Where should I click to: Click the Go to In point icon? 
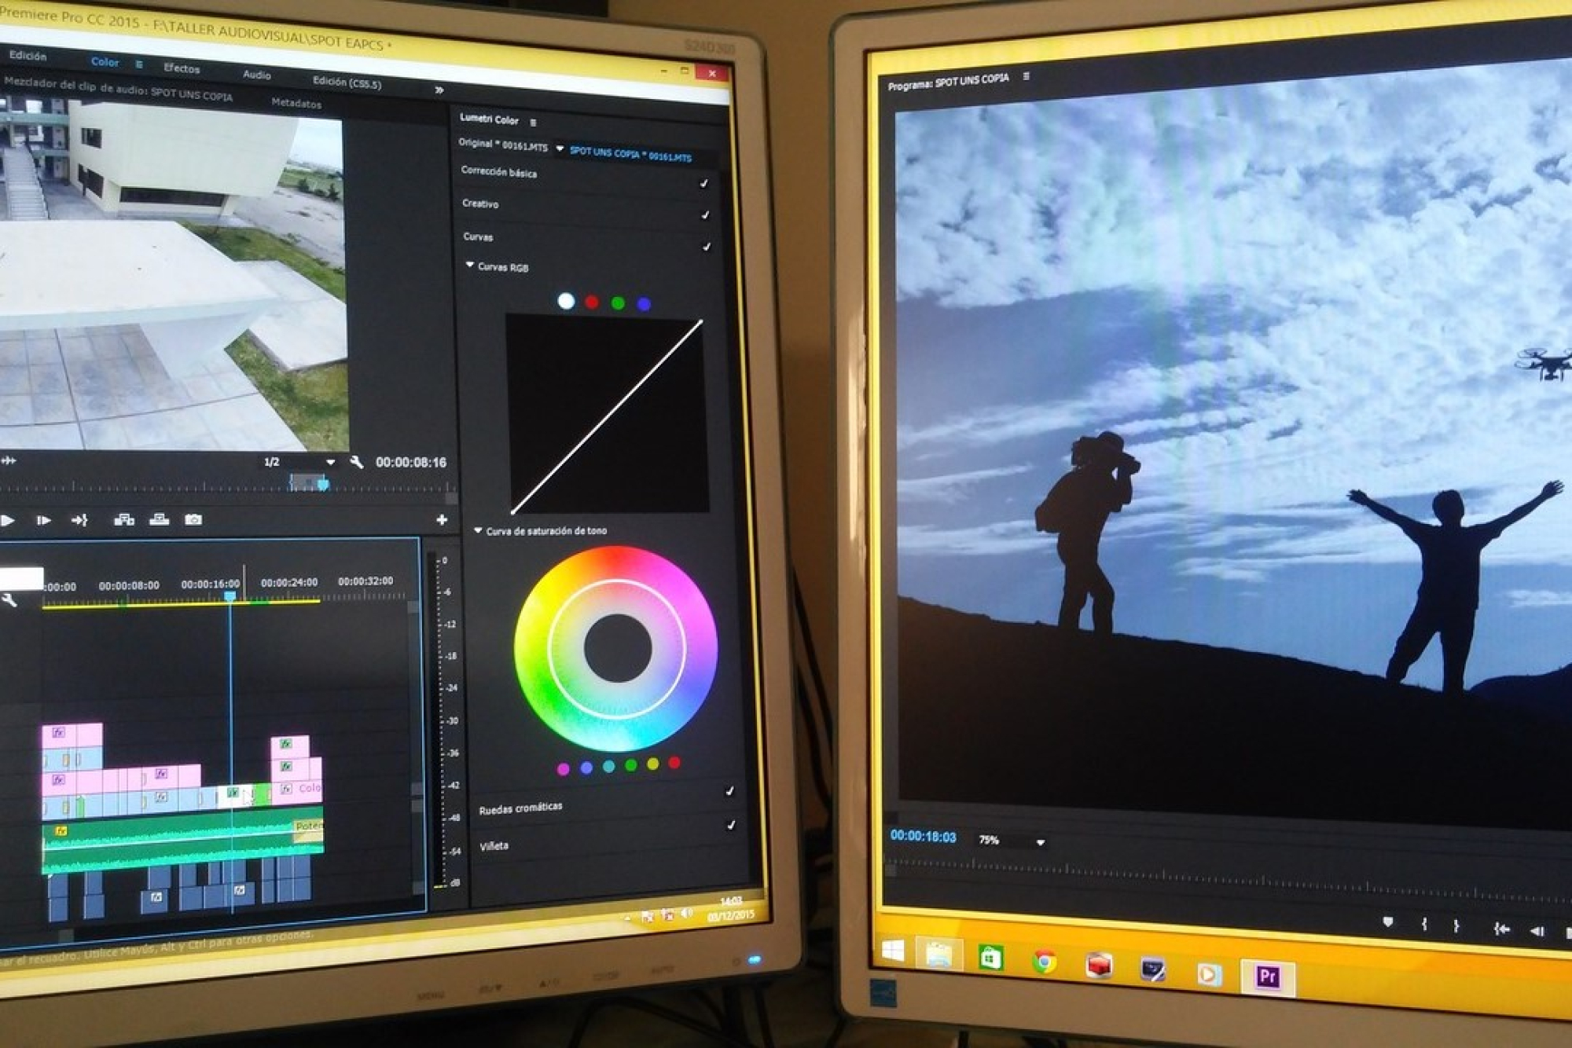(x=1502, y=929)
